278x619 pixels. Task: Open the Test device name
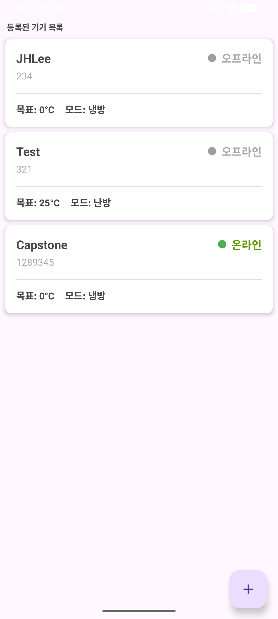[28, 152]
